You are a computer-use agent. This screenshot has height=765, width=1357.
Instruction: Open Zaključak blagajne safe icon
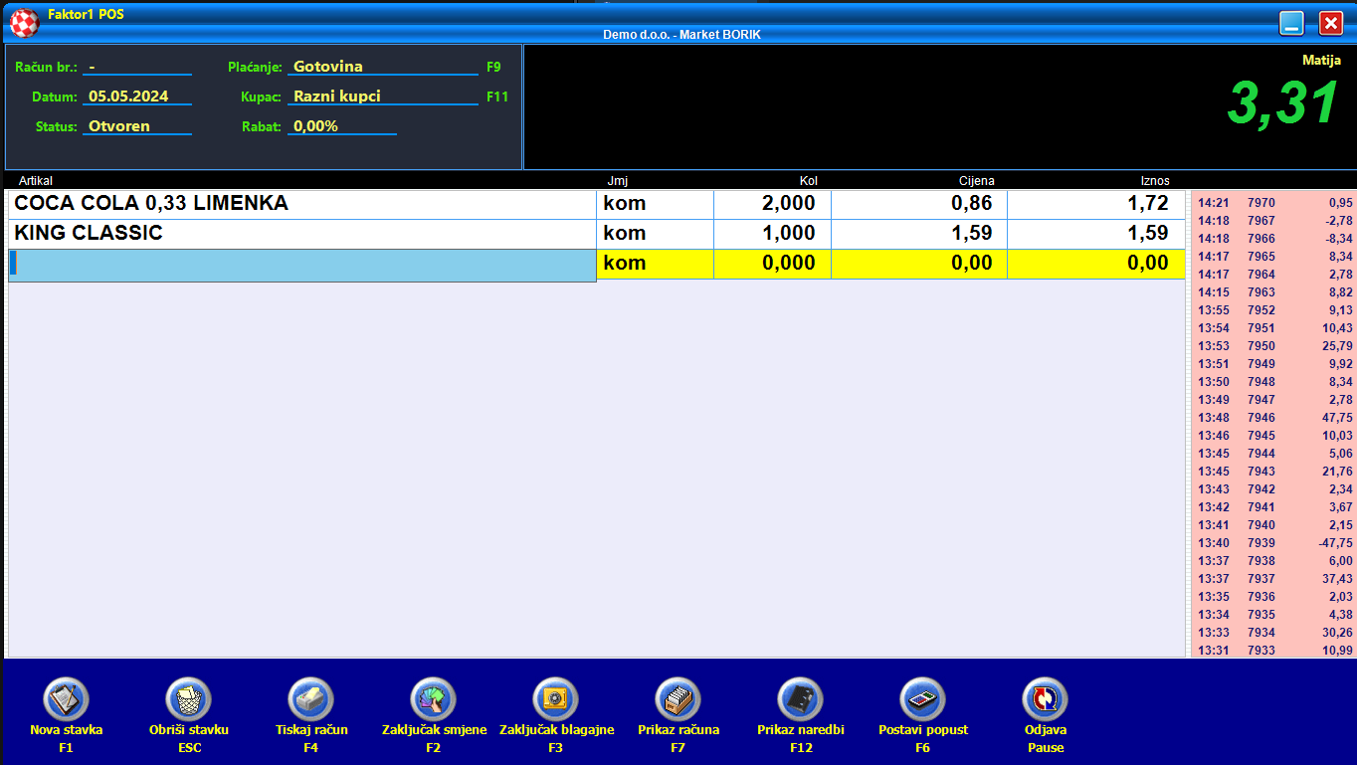[555, 699]
